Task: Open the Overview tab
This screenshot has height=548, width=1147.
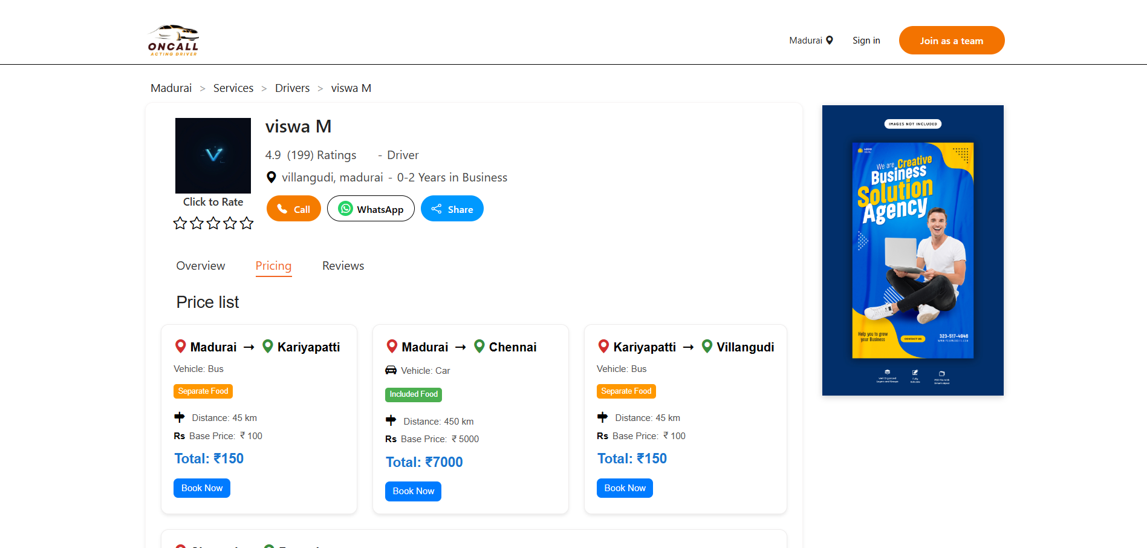Action: [x=200, y=266]
